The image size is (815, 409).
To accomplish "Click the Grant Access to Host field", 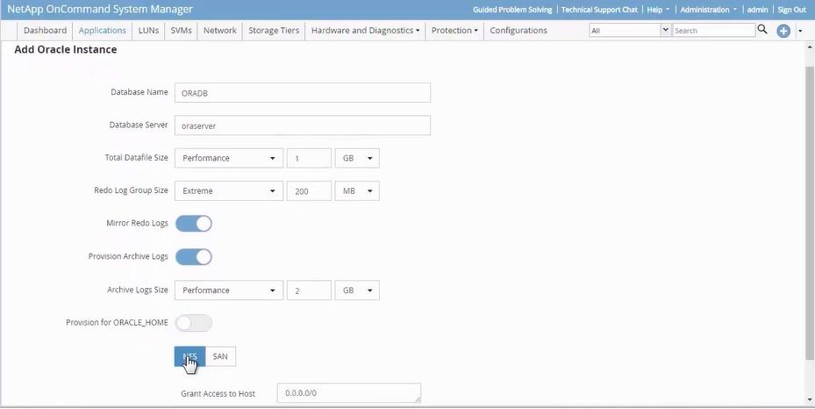I will tap(349, 393).
